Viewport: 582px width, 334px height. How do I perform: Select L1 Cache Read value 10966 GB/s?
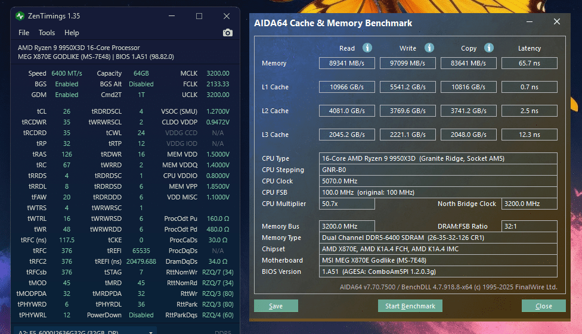point(346,87)
